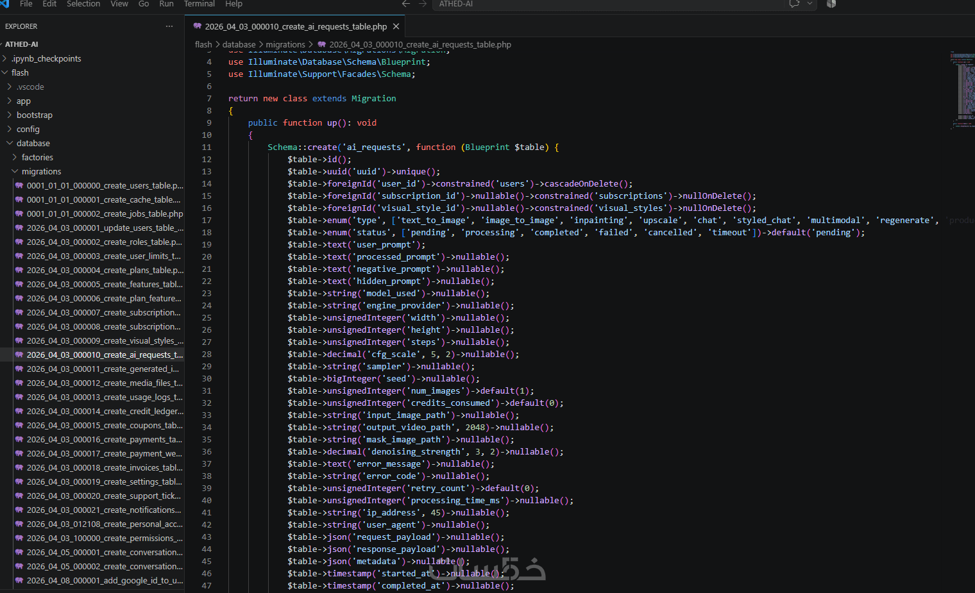The height and width of the screenshot is (593, 975).
Task: Select the create_ai_requests_table.php editor tab
Action: (x=296, y=26)
